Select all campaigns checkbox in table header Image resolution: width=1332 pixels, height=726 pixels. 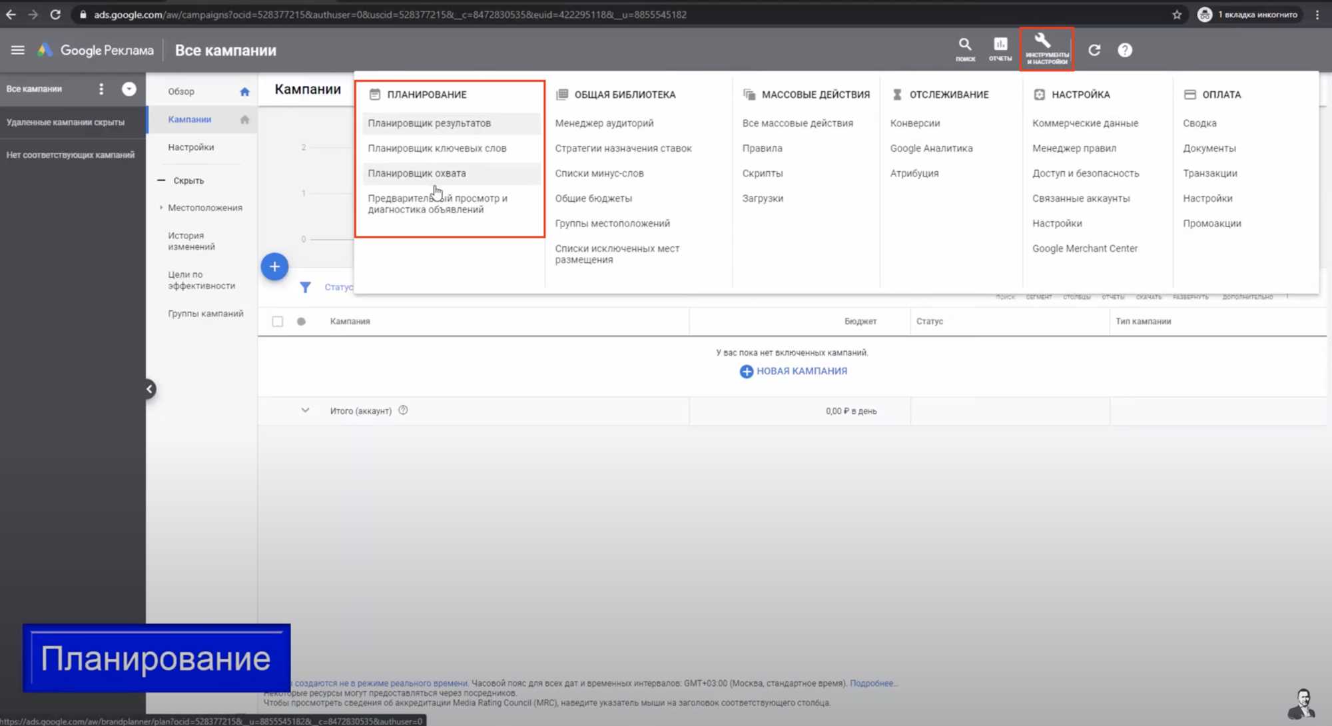(278, 322)
